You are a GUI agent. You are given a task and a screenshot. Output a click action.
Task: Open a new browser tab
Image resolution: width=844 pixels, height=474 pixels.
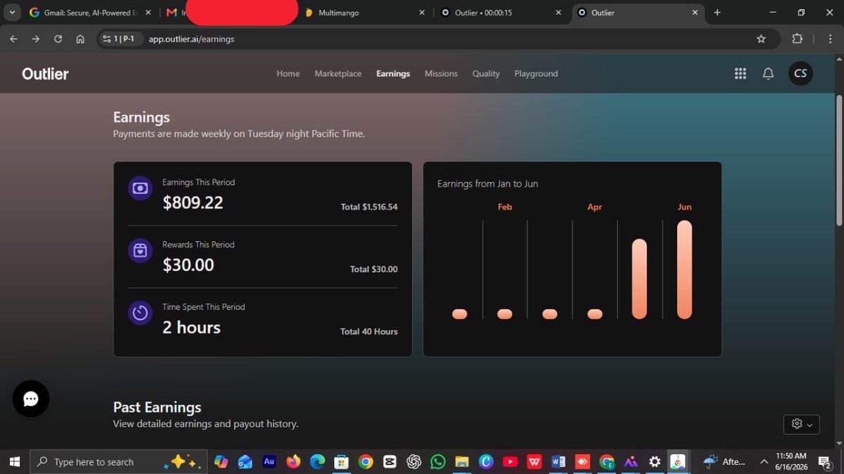(717, 13)
